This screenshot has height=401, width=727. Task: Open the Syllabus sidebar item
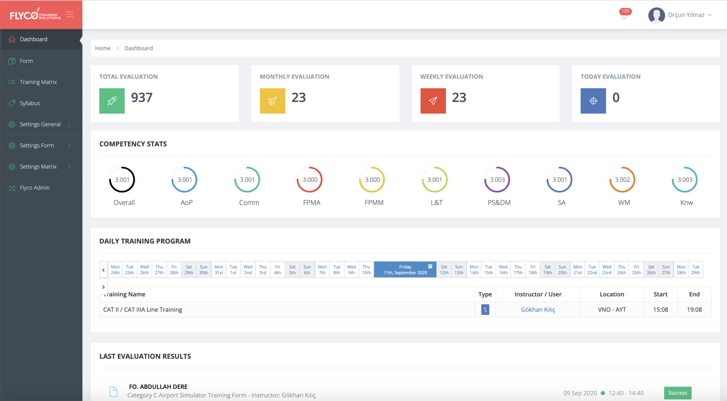[x=30, y=103]
